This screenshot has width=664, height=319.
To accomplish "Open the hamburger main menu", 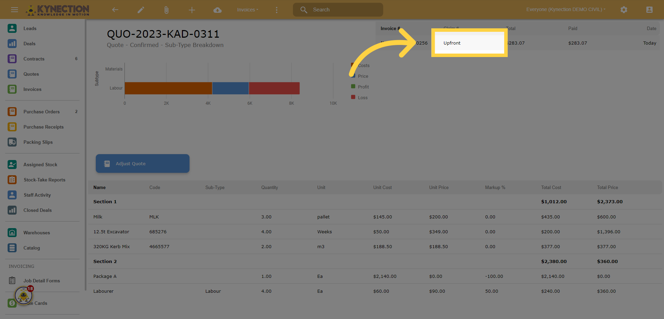I will (x=15, y=10).
